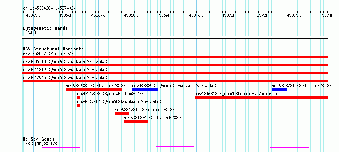Open nsv4046812 gnomAD variant label
The image size is (339, 152).
pos(237,94)
